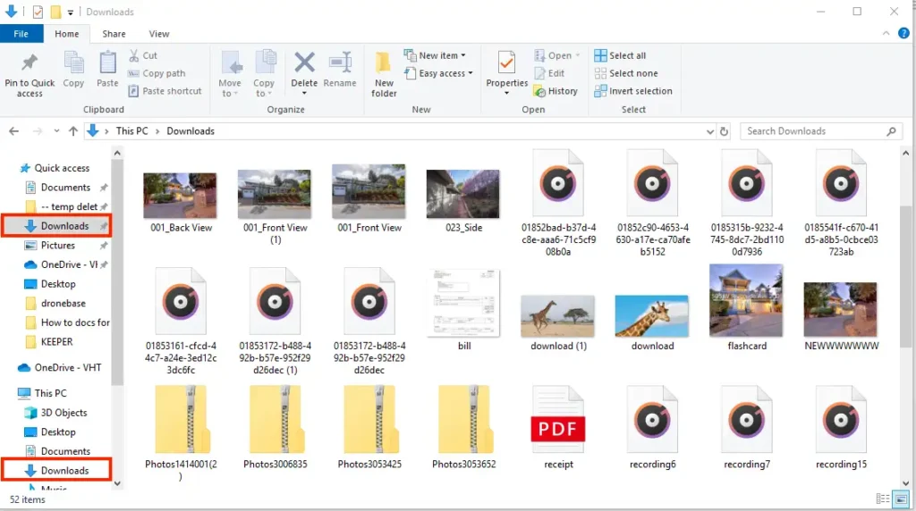Open the File menu

click(21, 34)
